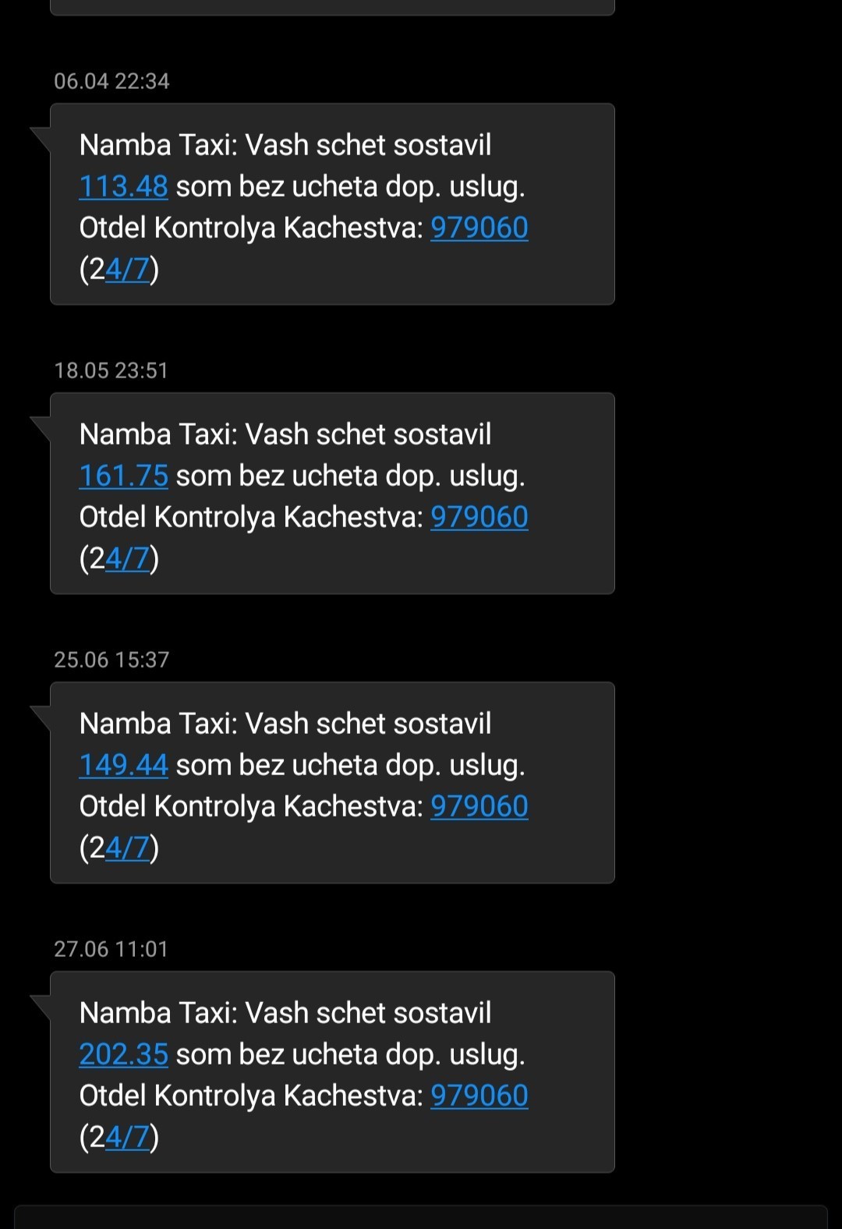The image size is (842, 1229).
Task: Click the 06.04 22:34 timestamp
Action: pos(111,81)
